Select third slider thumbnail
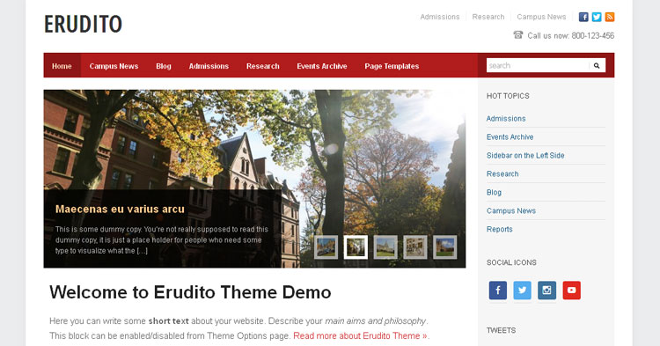The height and width of the screenshot is (346, 660). pos(385,247)
